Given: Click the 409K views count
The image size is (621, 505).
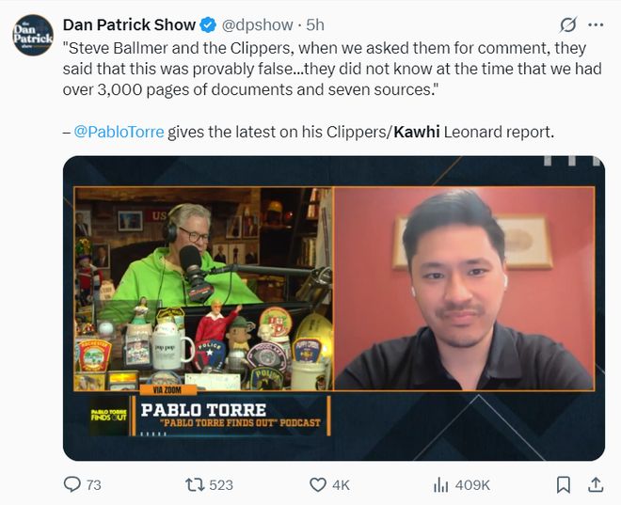Looking at the screenshot, I should [472, 485].
